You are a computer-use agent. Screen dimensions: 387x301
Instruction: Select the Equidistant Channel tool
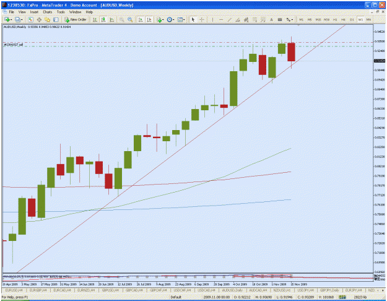[x=246, y=19]
